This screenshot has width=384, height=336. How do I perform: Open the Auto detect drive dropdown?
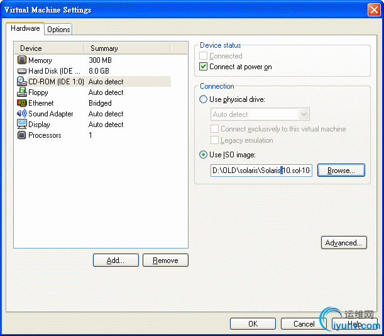(304, 115)
